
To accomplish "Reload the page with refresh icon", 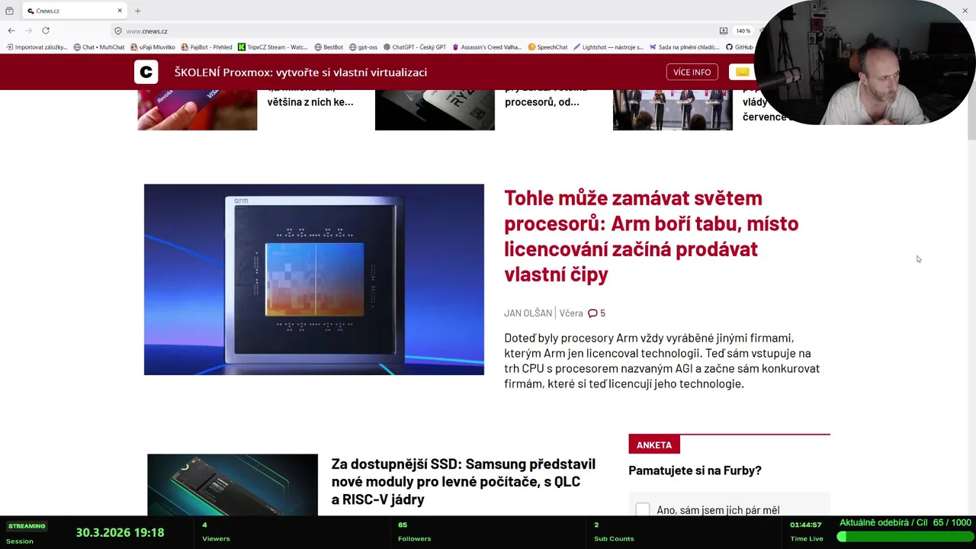I will [46, 30].
